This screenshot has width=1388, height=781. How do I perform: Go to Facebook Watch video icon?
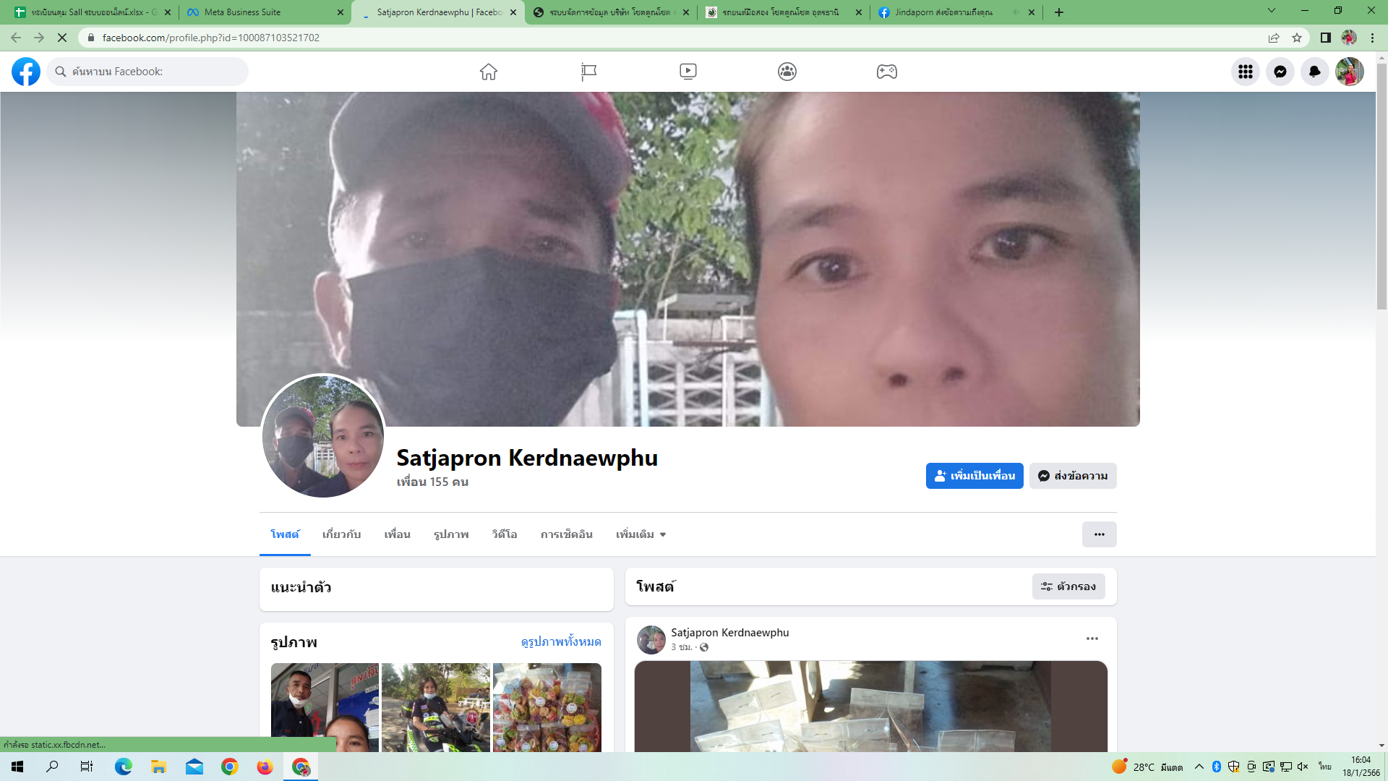688,72
